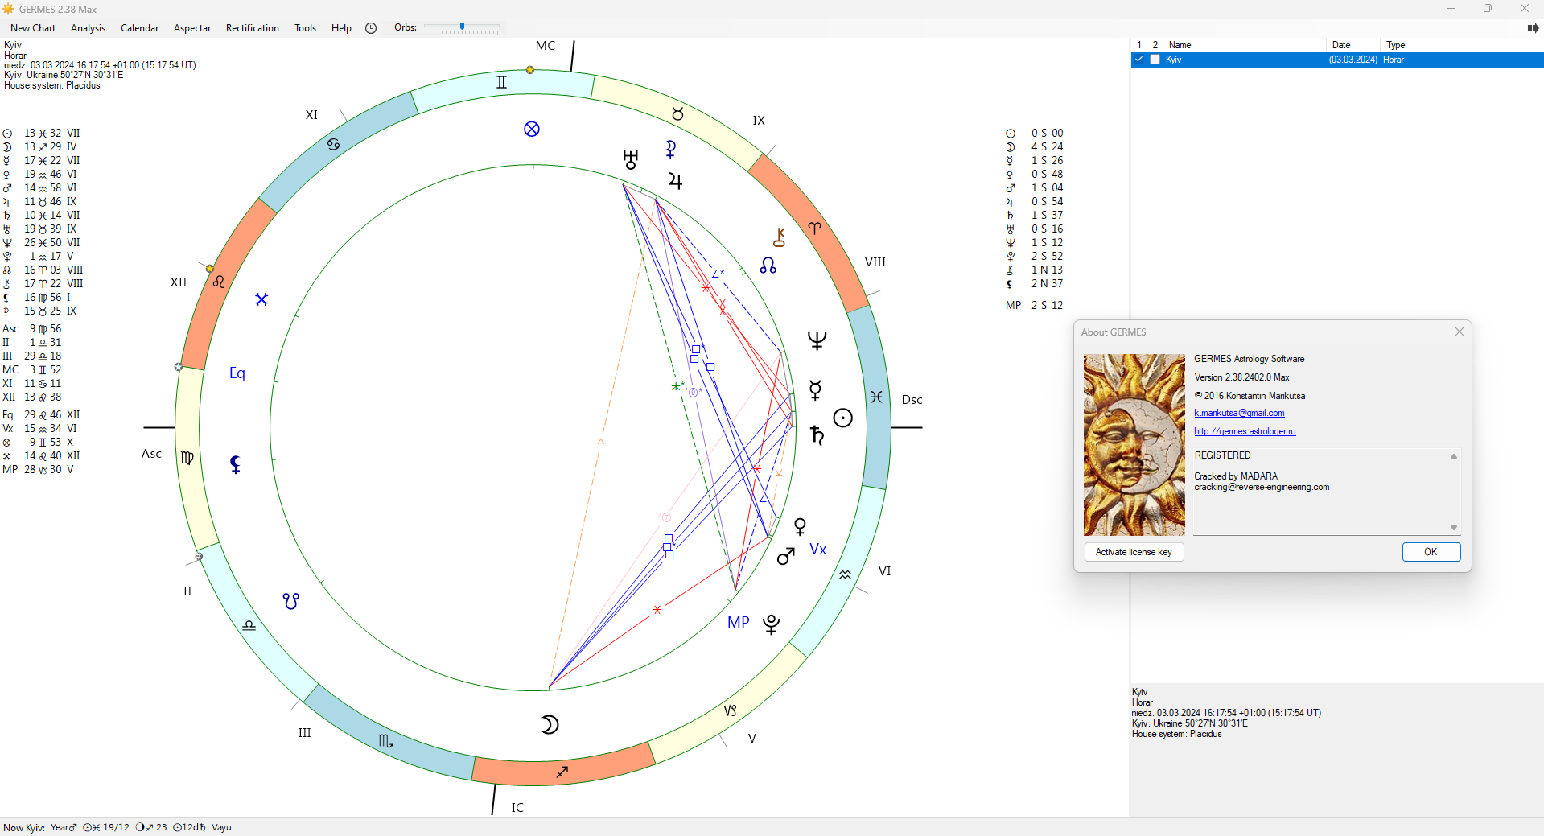This screenshot has width=1544, height=836.
Task: Click the Ceres glyph in the chart wheel
Action: pos(670,149)
